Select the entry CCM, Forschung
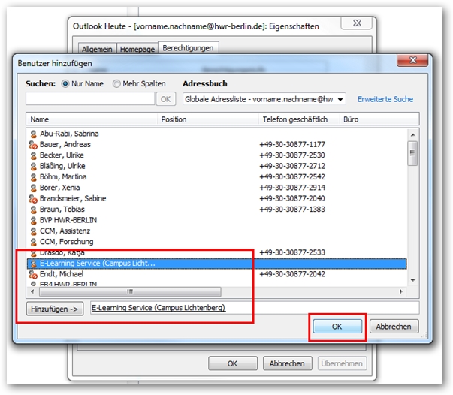453x395 pixels. [x=66, y=241]
